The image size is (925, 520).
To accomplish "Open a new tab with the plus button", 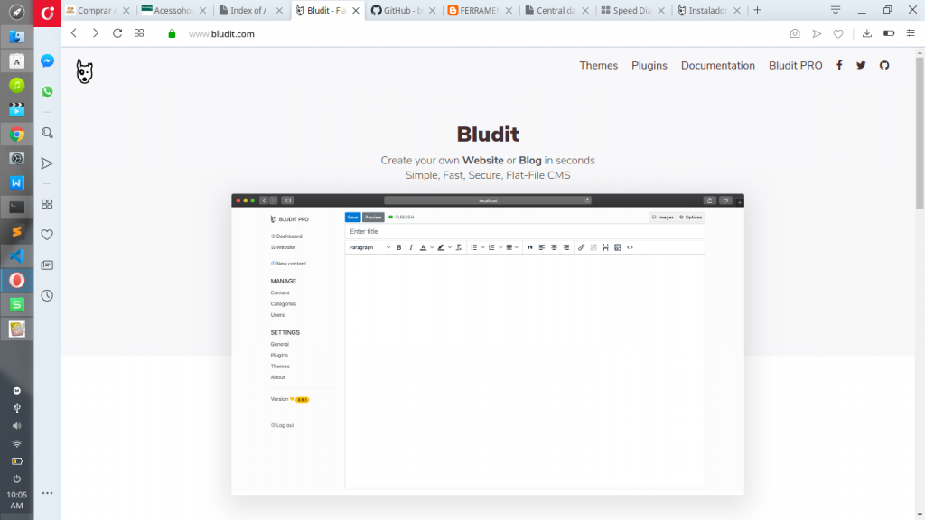I will point(758,10).
